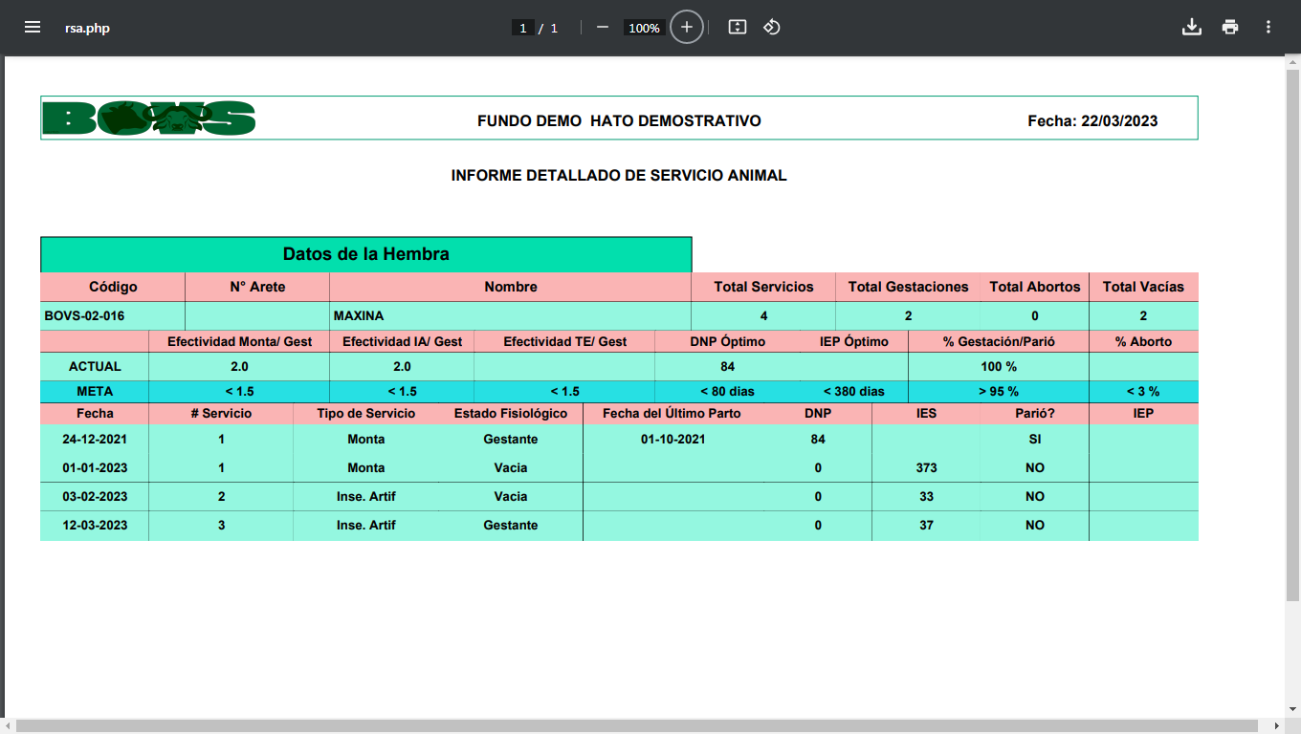Screen dimensions: 1301x734
Task: Click the zoom in plus button
Action: (686, 28)
